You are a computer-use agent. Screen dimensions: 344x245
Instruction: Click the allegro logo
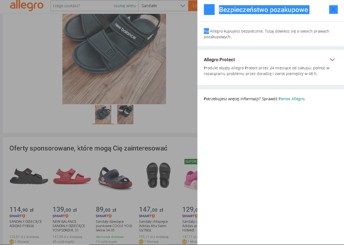pyautogui.click(x=27, y=5)
